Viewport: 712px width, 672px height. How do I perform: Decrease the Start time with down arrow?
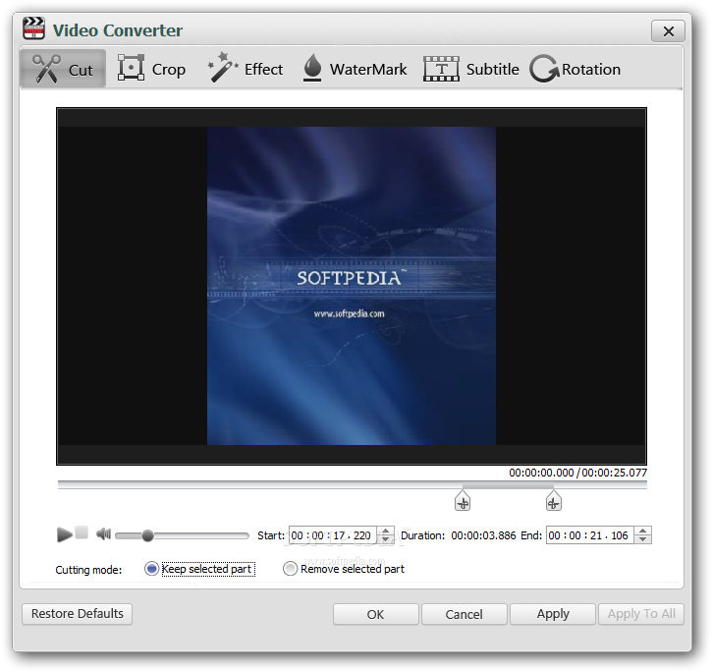385,539
